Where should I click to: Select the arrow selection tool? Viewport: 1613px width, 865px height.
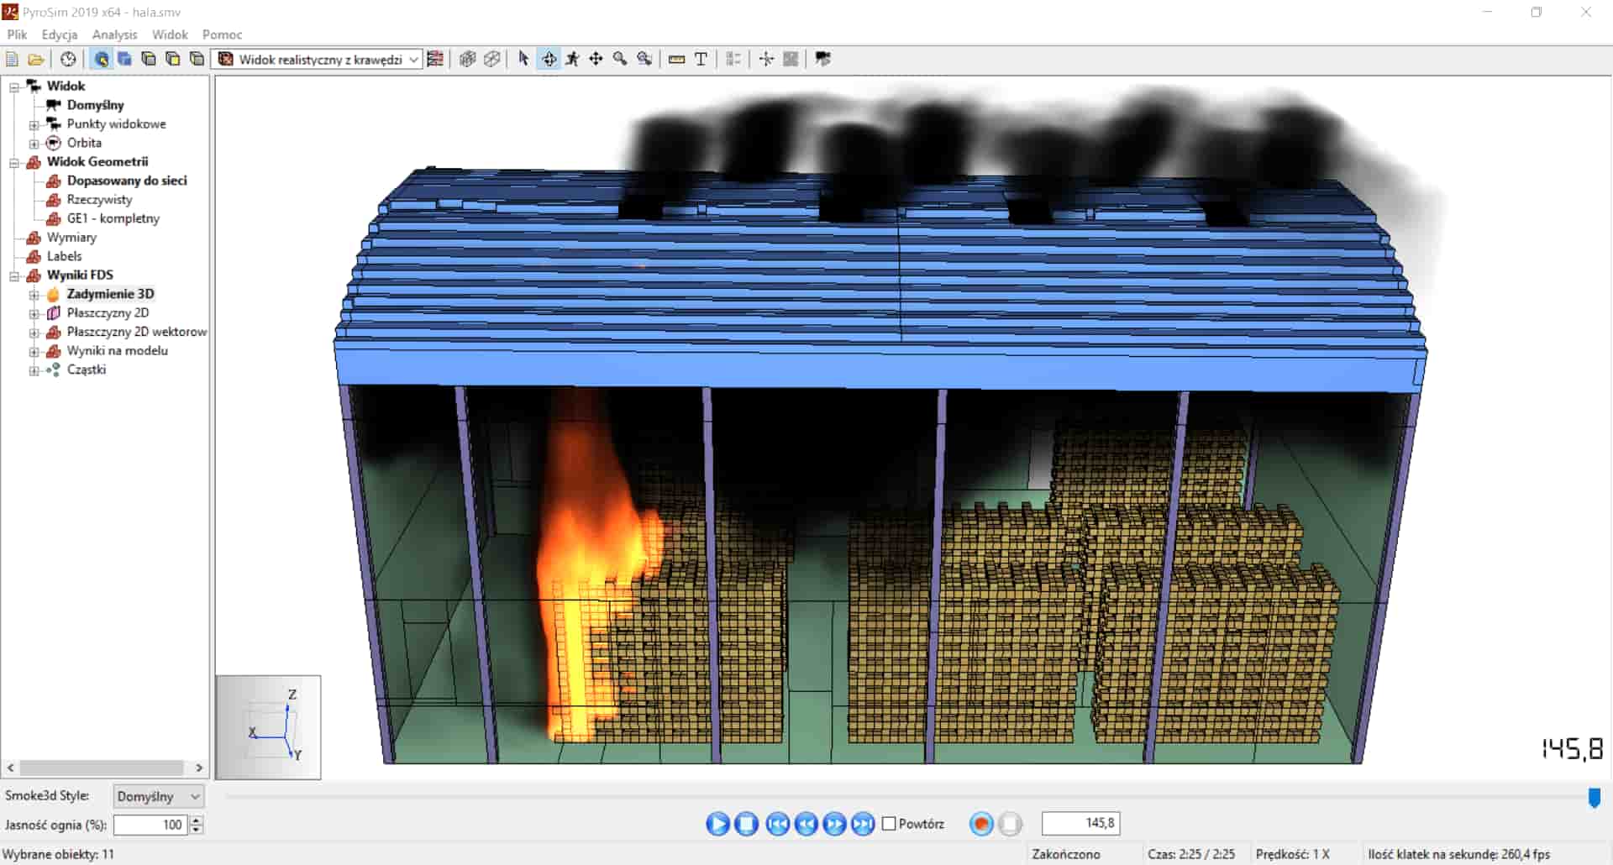[x=523, y=59]
